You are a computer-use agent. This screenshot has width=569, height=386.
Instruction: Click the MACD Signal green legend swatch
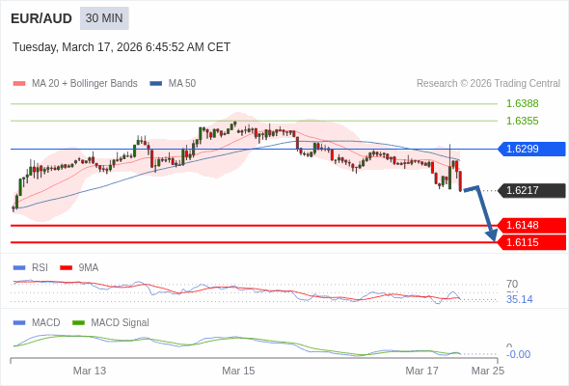[x=78, y=323]
